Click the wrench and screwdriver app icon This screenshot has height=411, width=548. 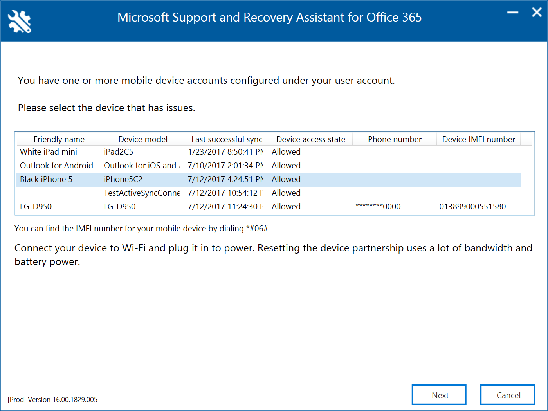click(19, 22)
